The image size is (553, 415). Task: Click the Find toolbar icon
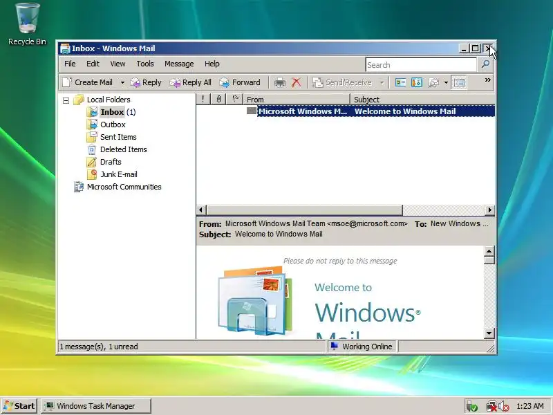433,82
